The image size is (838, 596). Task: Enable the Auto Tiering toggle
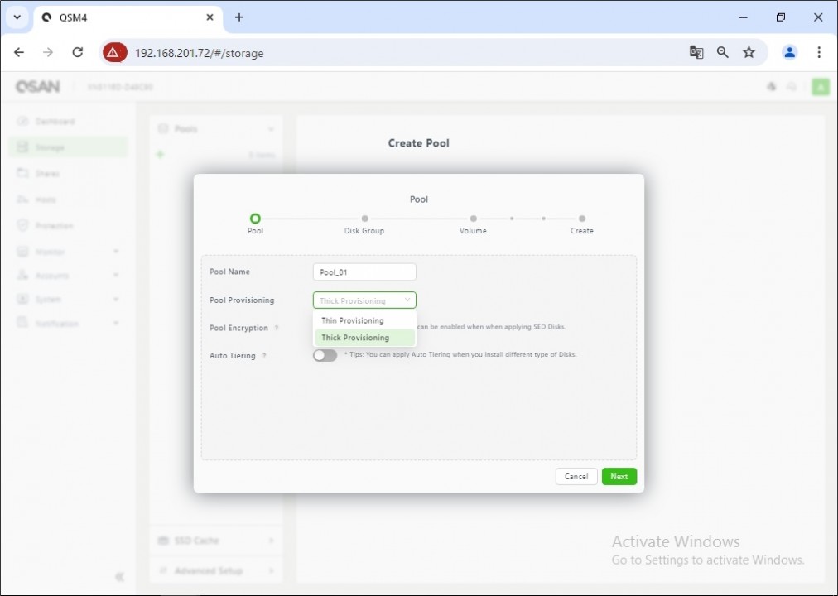[x=325, y=355]
